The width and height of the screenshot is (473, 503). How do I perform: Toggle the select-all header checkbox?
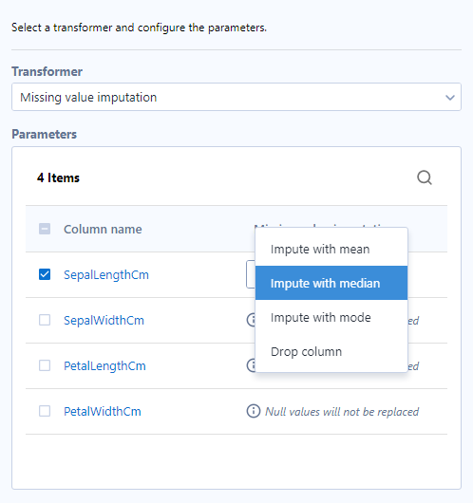[x=45, y=229]
